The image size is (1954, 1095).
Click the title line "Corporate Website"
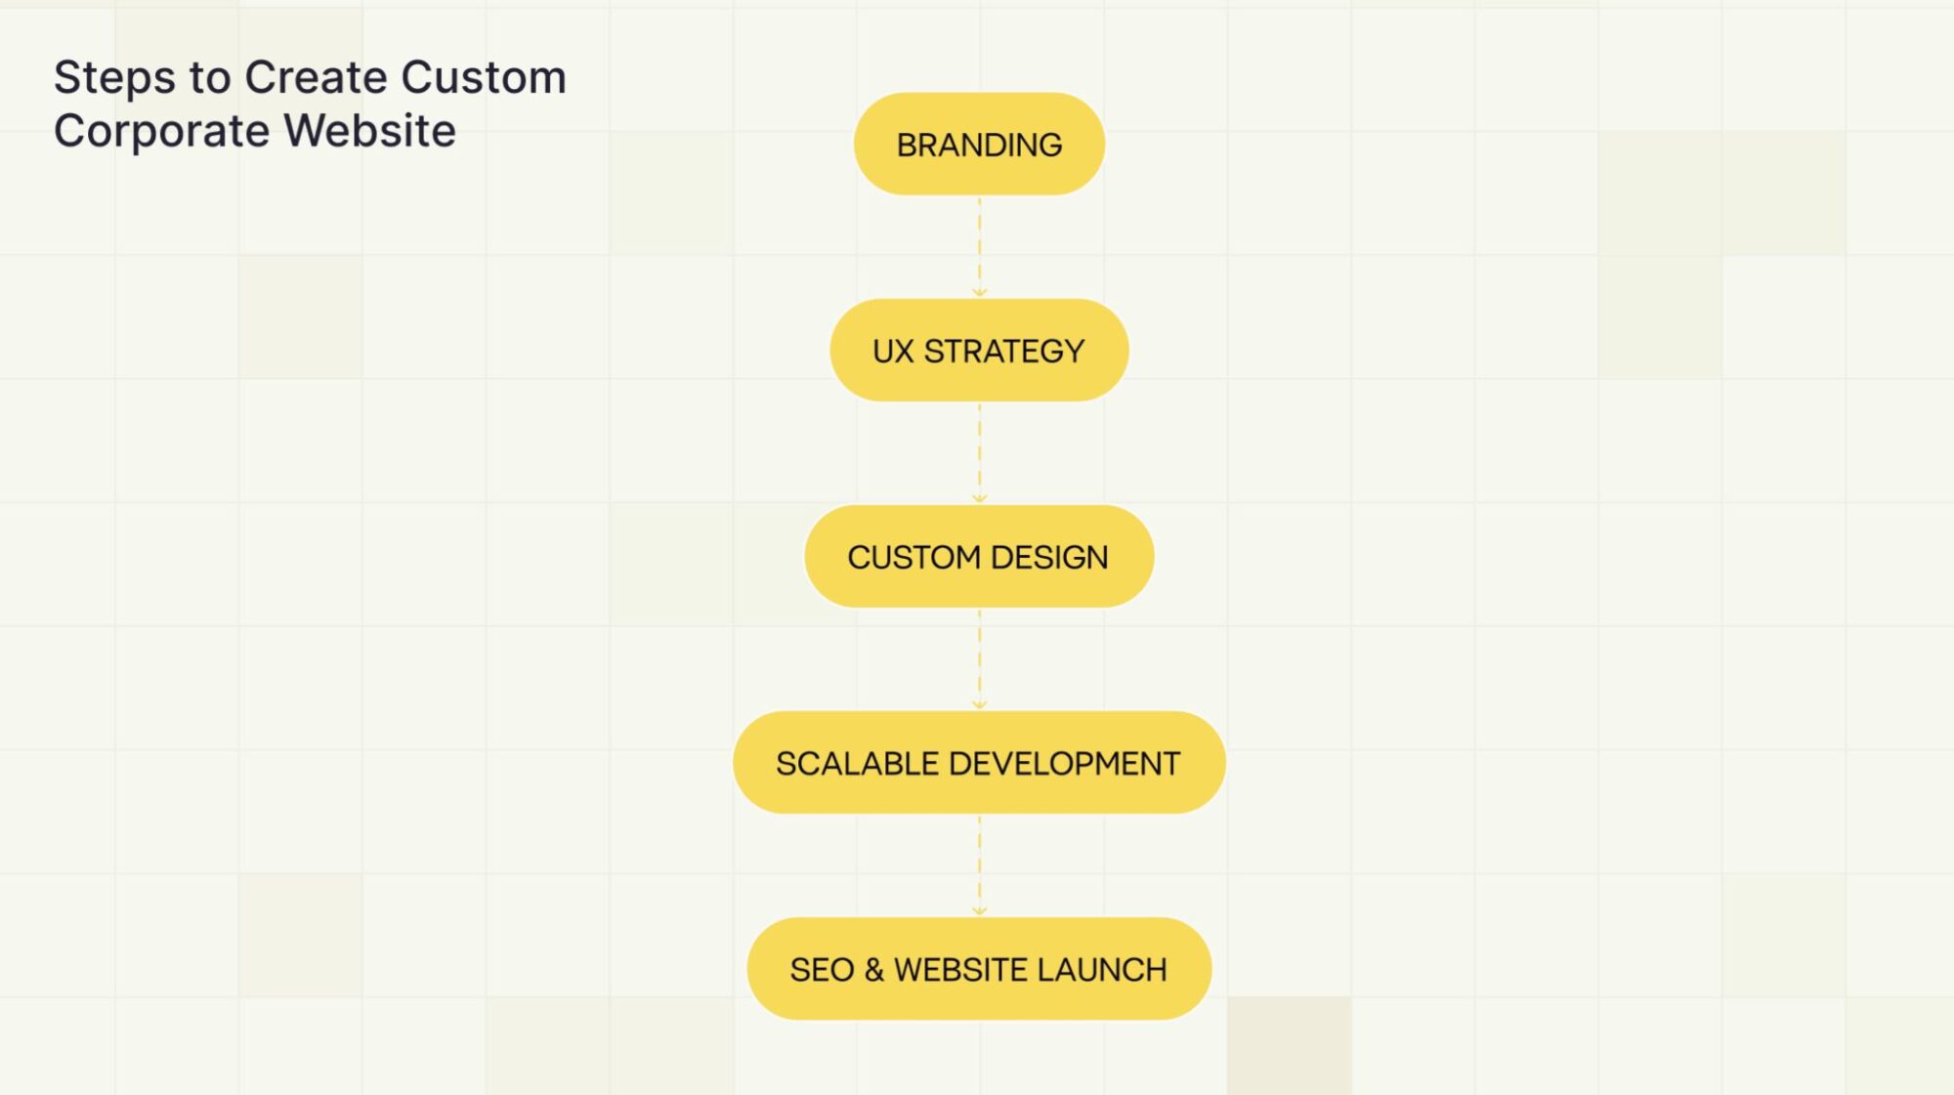pyautogui.click(x=255, y=131)
